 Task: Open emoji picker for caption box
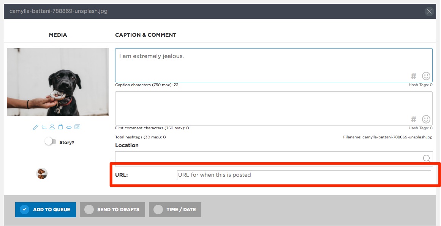click(x=426, y=76)
